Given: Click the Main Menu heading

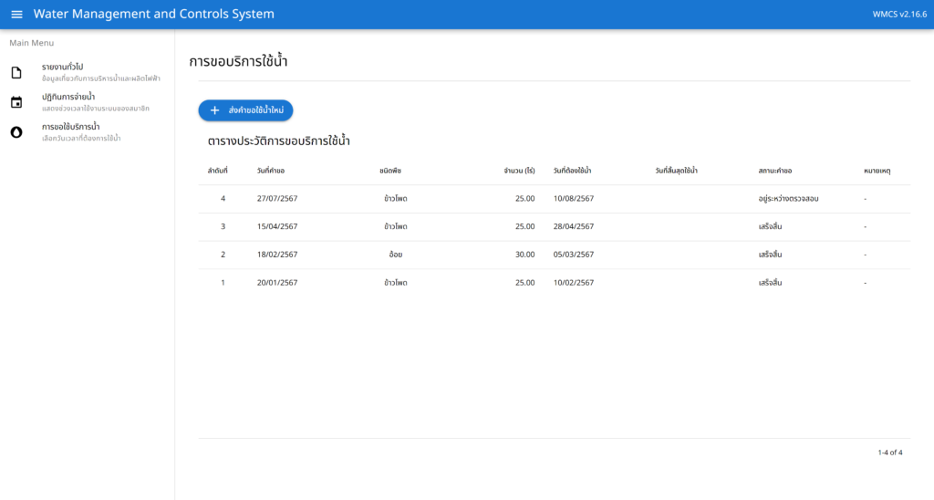Looking at the screenshot, I should [x=32, y=43].
